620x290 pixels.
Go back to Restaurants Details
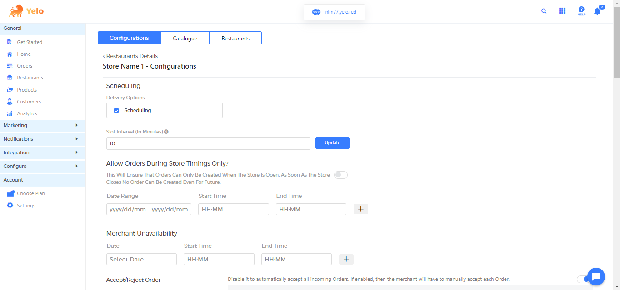click(x=130, y=56)
